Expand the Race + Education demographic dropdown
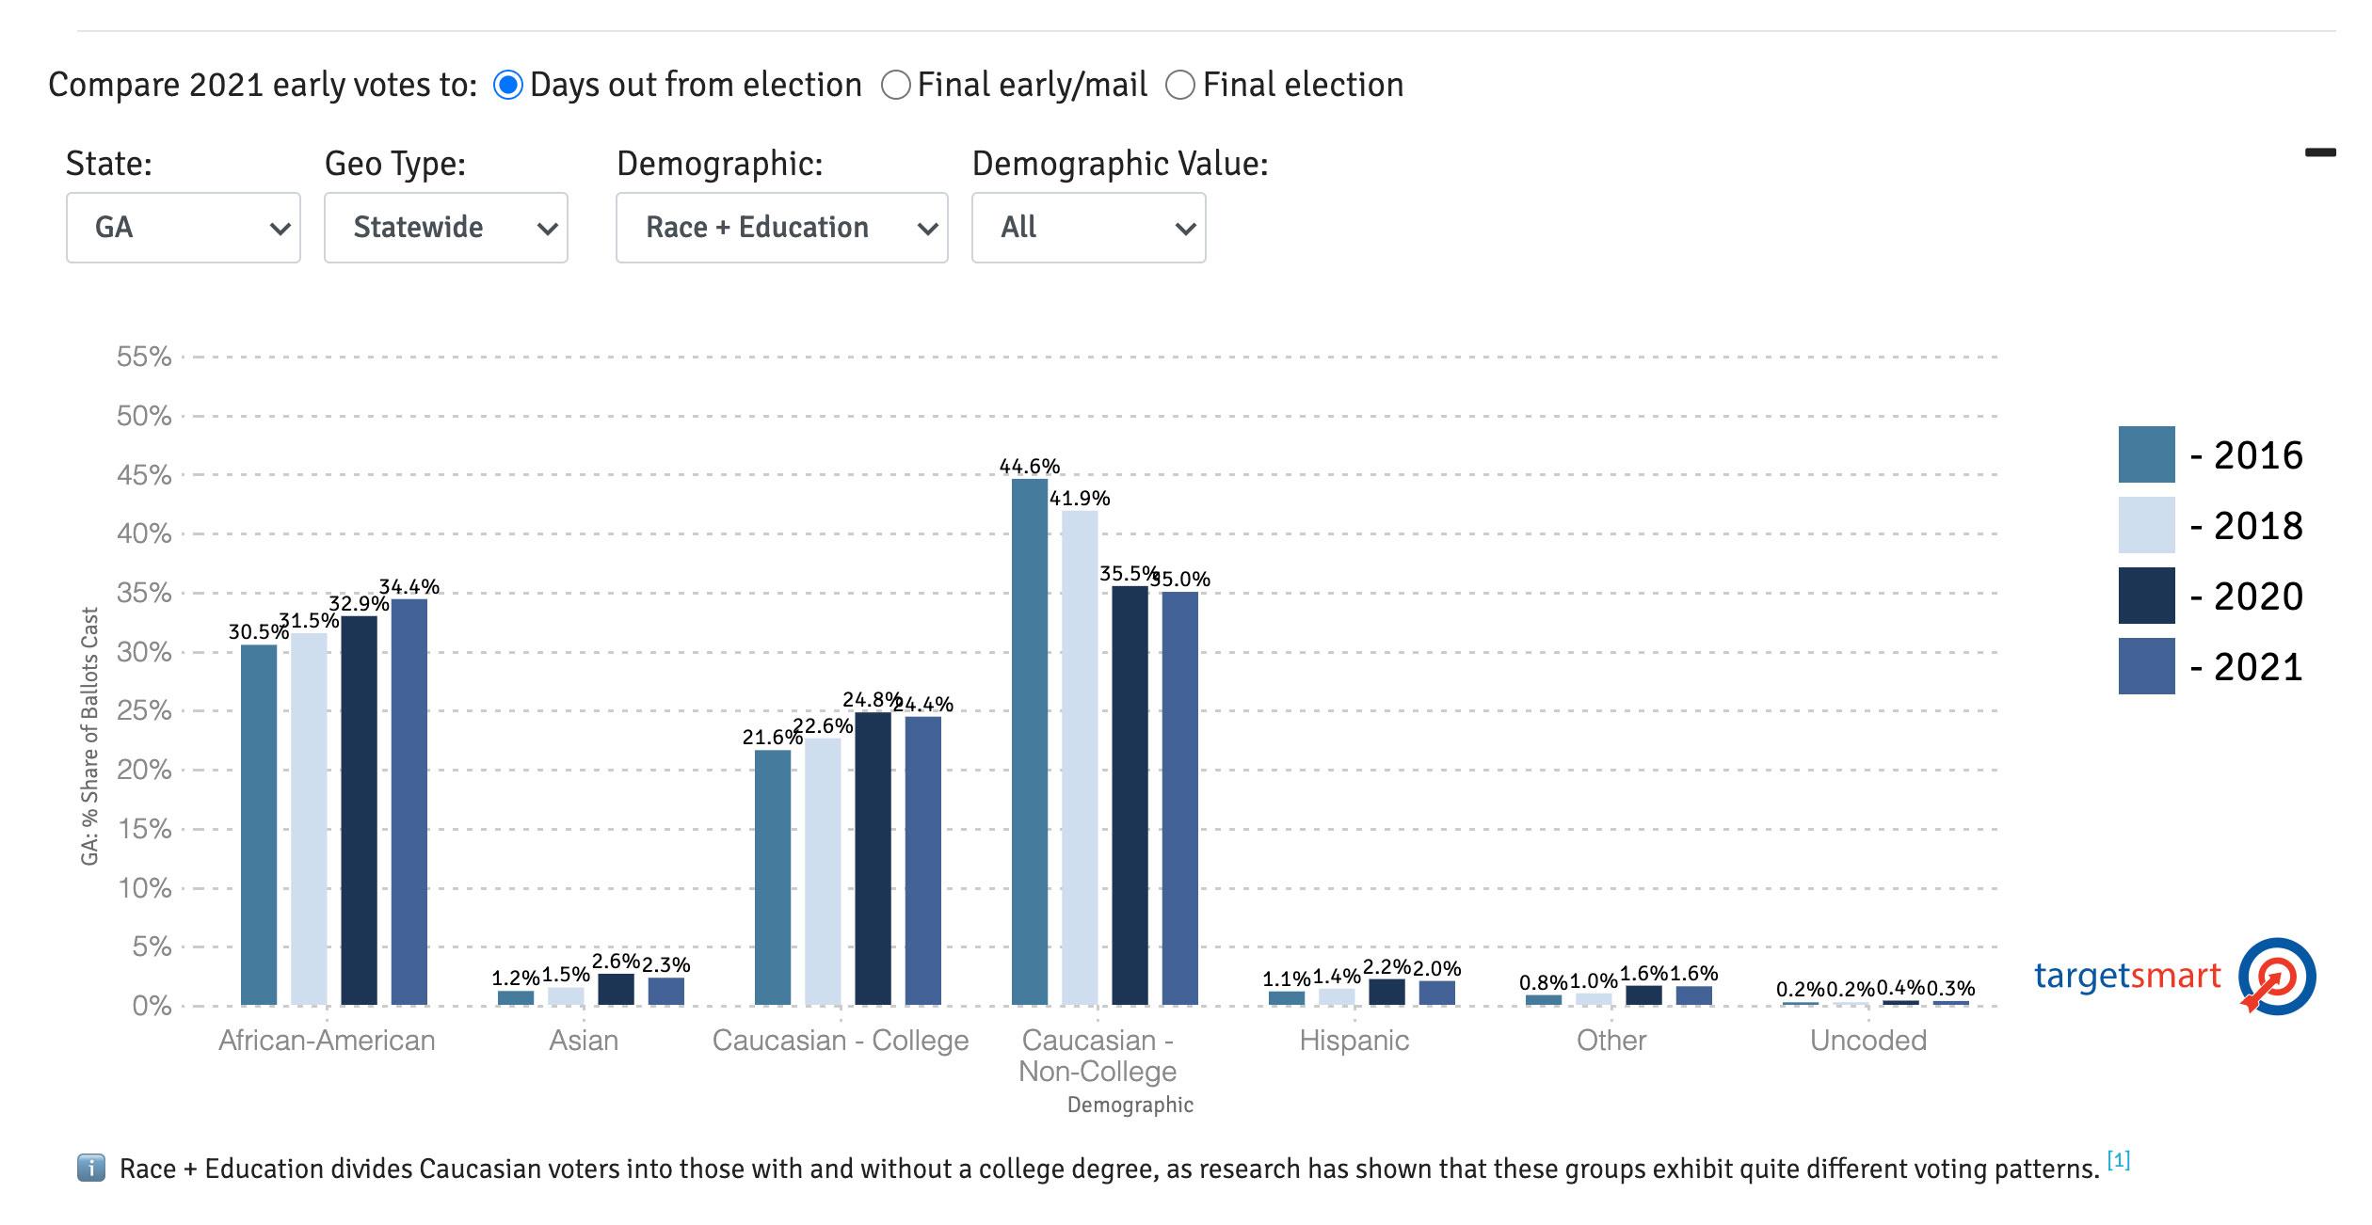Viewport: 2372px width, 1225px height. coord(781,228)
